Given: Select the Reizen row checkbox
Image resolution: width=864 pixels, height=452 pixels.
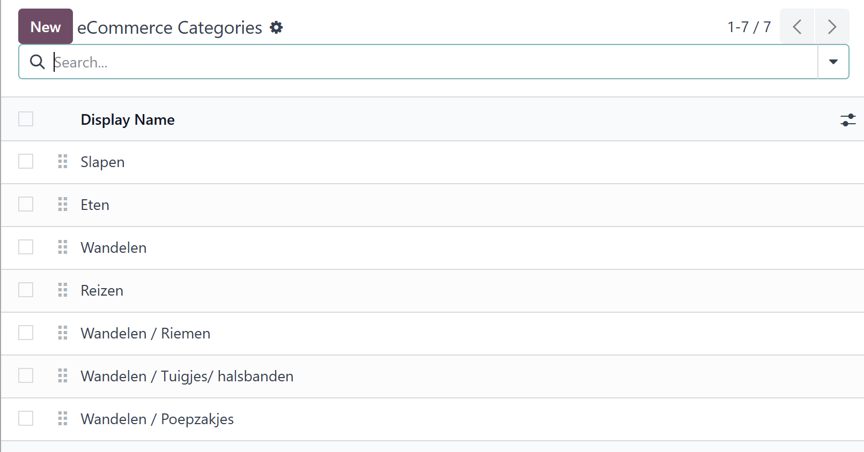Looking at the screenshot, I should [26, 290].
